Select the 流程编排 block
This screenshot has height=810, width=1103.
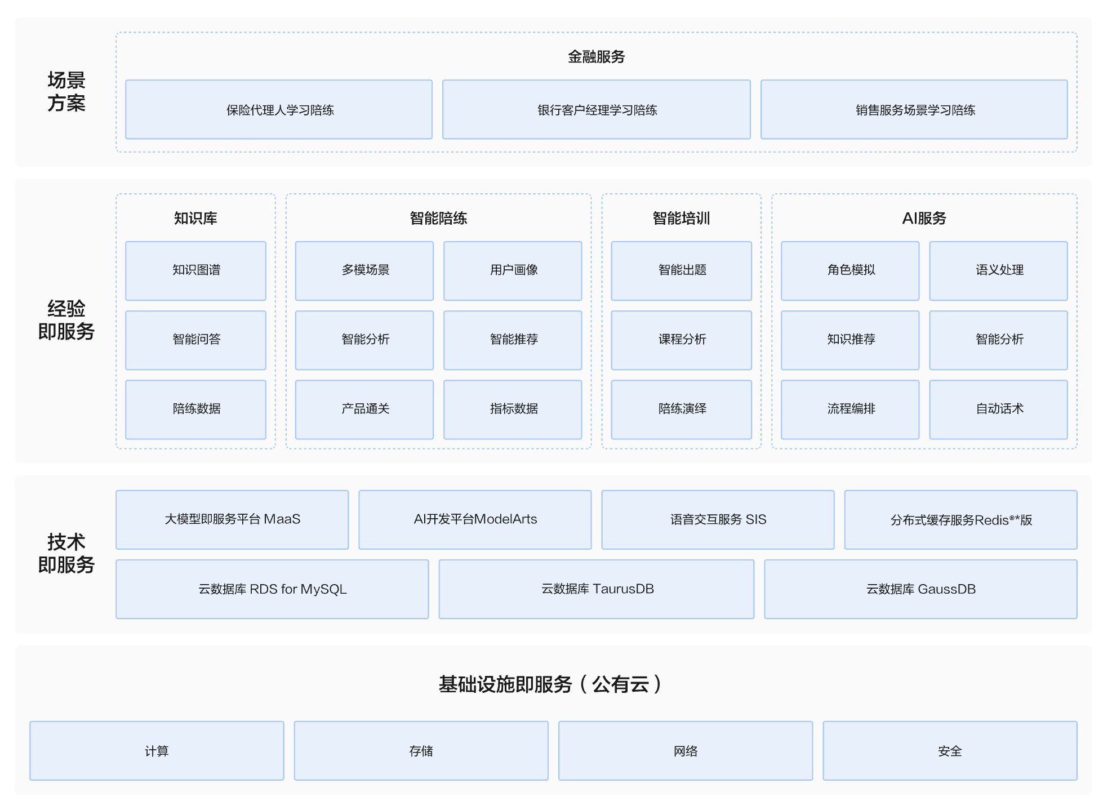point(850,409)
